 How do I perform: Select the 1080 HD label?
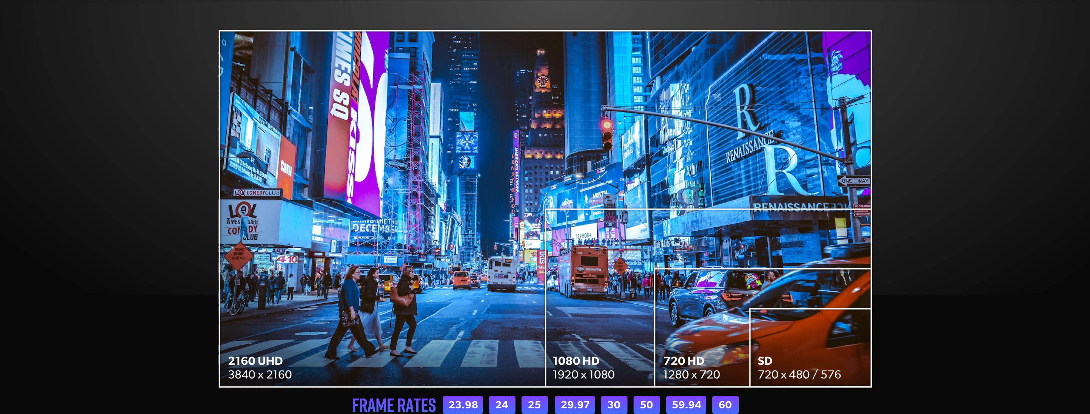[576, 361]
